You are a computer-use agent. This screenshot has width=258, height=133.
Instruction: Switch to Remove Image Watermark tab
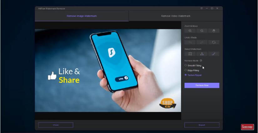click(82, 16)
